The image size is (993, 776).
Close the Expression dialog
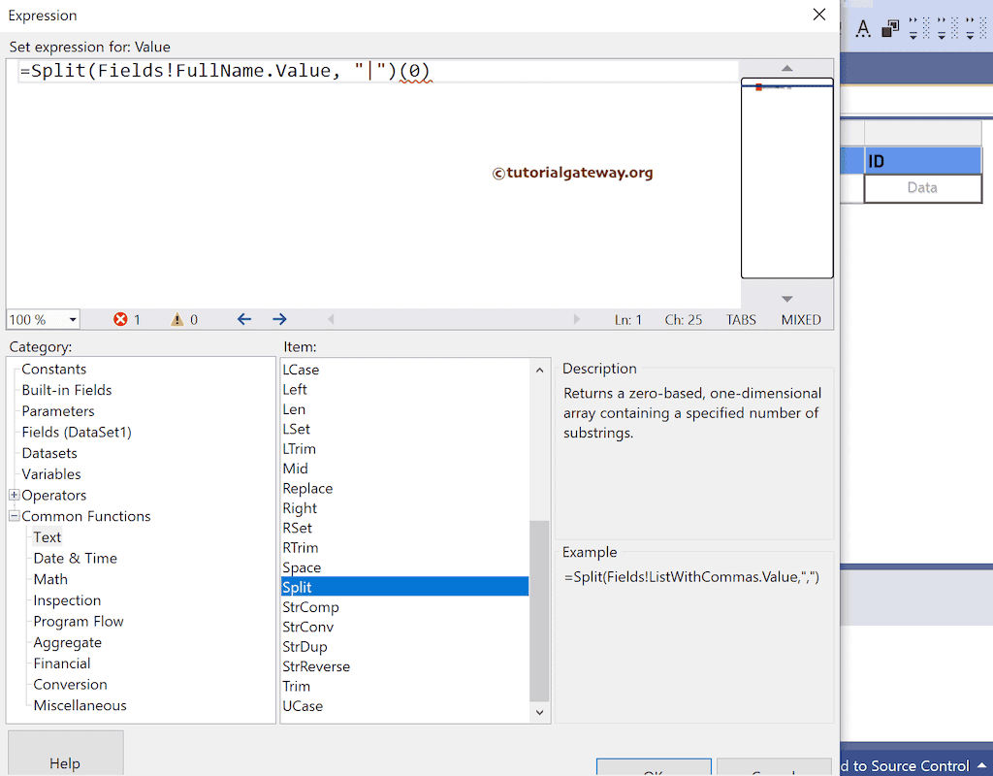[819, 15]
